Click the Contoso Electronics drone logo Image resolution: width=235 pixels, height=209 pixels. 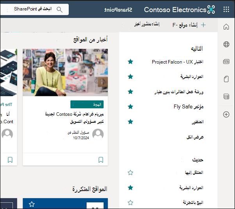click(211, 10)
